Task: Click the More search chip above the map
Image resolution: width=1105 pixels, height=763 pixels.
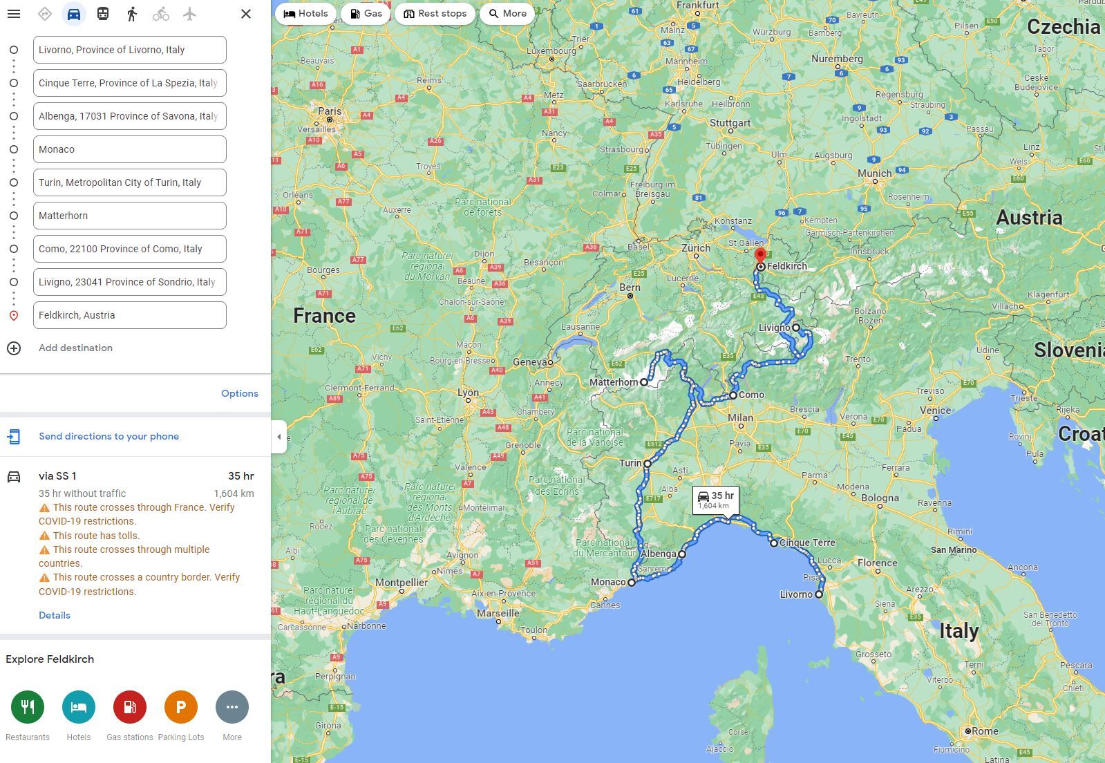Action: [x=507, y=14]
